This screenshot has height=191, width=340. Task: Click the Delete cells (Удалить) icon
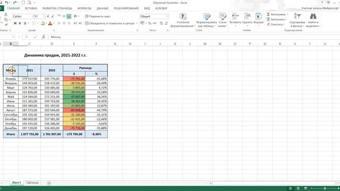247,16
